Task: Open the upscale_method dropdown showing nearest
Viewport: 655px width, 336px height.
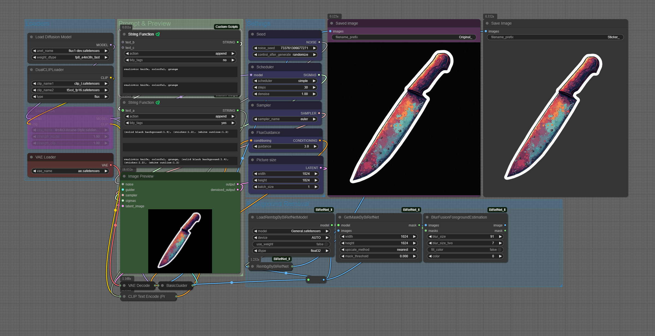Action: coord(378,250)
